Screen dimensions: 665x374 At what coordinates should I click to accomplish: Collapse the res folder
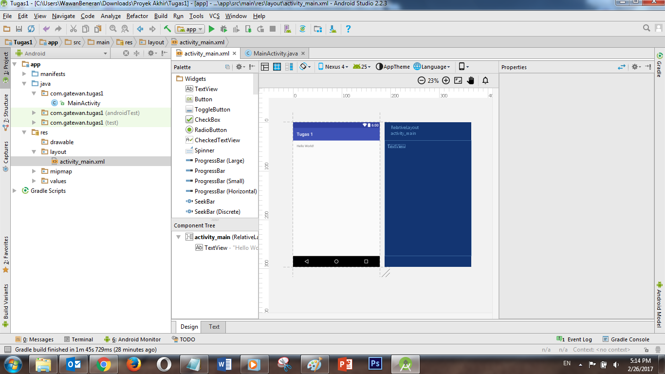(24, 132)
